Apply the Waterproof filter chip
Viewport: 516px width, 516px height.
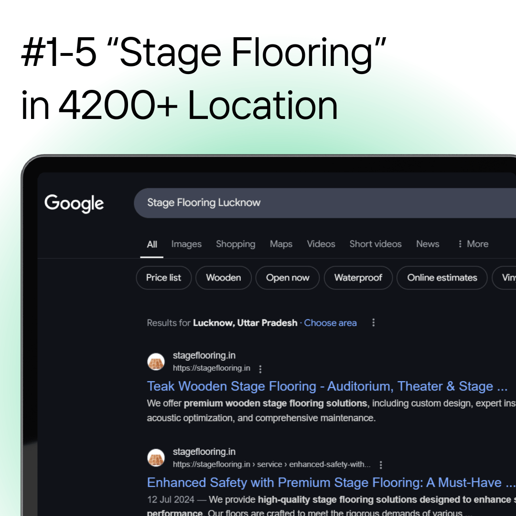[358, 278]
